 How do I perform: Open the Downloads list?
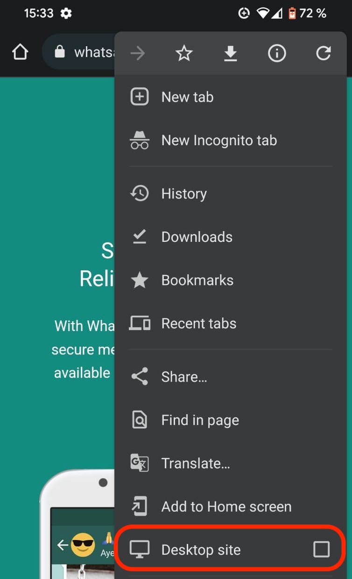tap(197, 237)
